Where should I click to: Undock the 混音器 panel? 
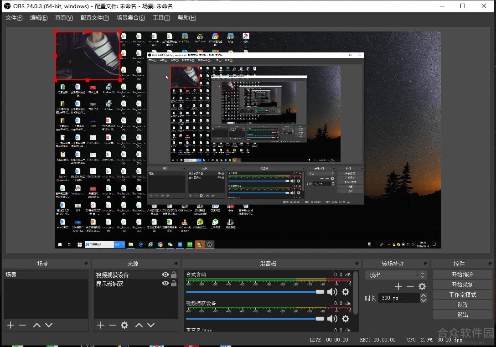pyautogui.click(x=357, y=263)
